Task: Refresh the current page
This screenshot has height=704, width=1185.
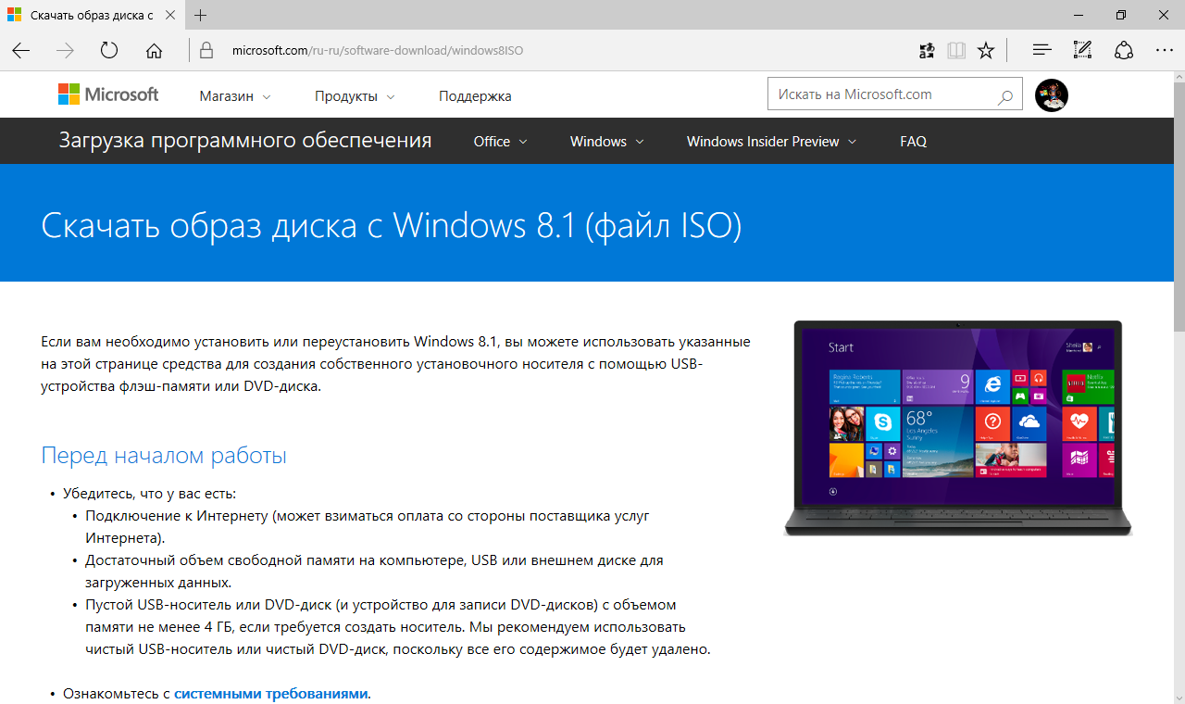Action: (109, 50)
